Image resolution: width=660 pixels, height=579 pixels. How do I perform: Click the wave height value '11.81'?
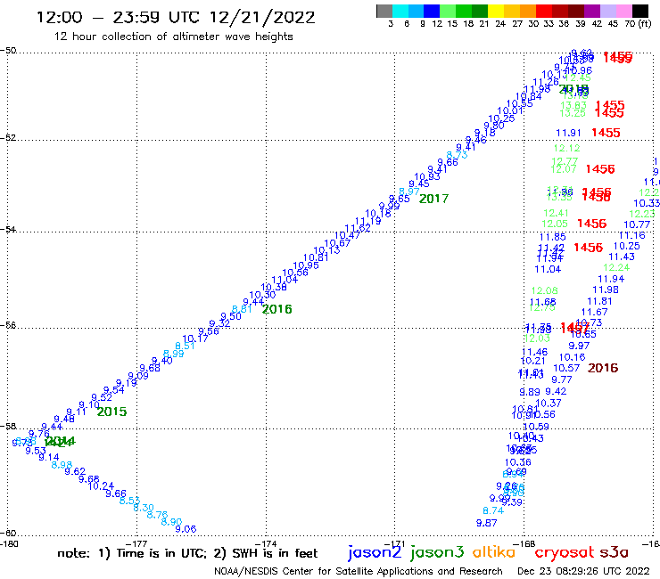click(599, 301)
